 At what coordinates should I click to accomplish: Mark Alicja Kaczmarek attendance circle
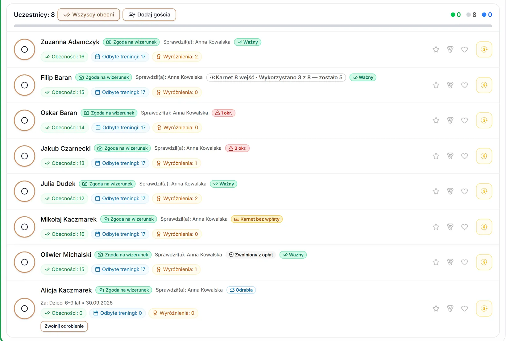pos(24,308)
